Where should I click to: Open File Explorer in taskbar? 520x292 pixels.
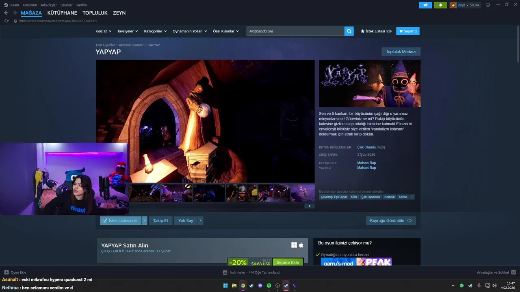tap(234, 286)
